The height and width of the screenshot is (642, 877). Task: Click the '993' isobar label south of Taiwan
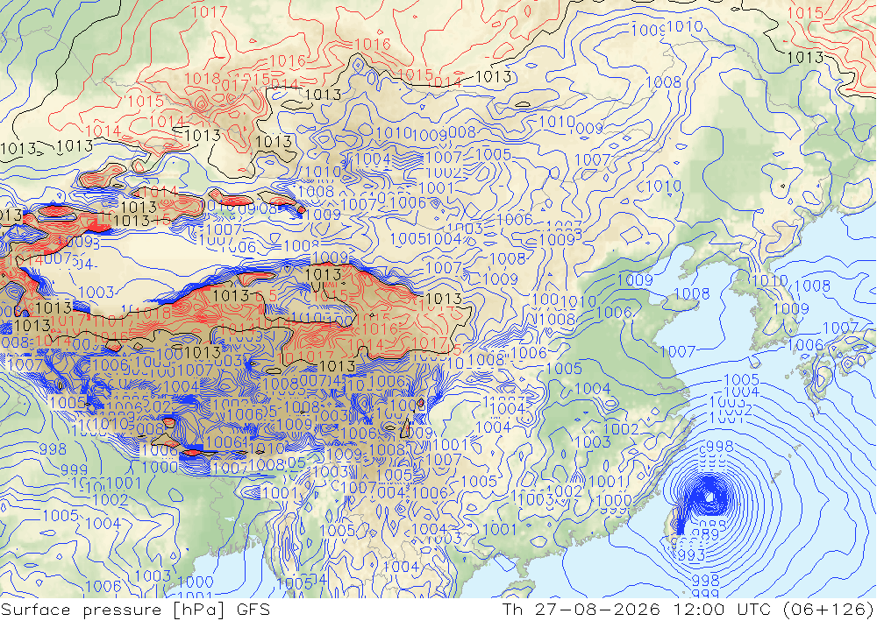(692, 554)
